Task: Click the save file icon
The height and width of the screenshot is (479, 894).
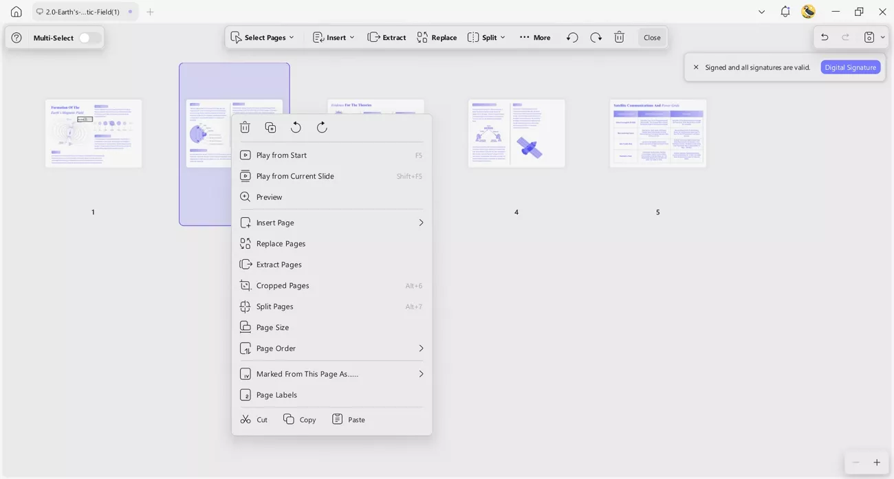Action: (869, 37)
